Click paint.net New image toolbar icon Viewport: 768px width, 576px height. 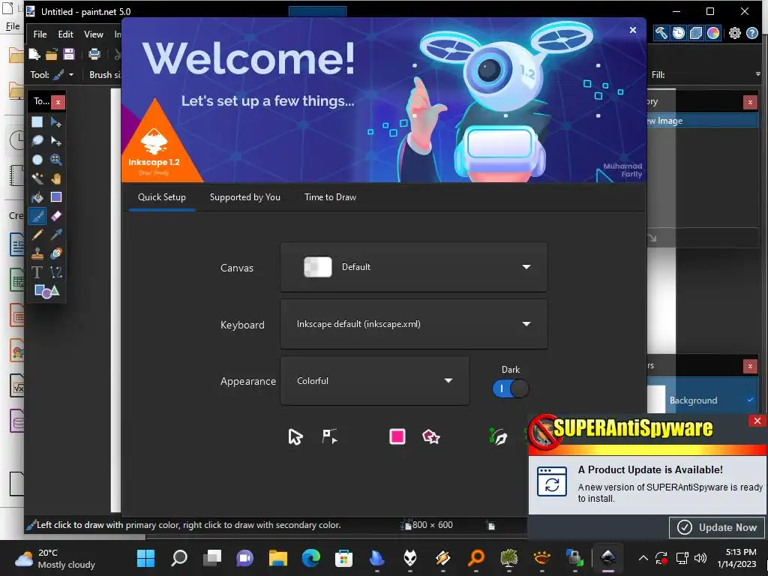[x=34, y=54]
